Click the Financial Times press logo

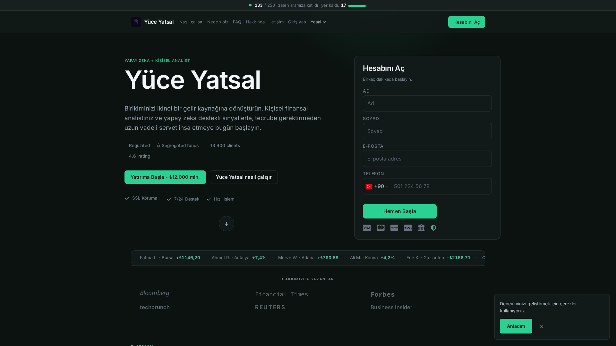(x=282, y=294)
